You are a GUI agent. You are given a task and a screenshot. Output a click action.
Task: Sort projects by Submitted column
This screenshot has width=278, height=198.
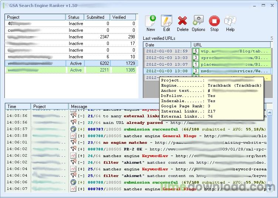[97, 17]
